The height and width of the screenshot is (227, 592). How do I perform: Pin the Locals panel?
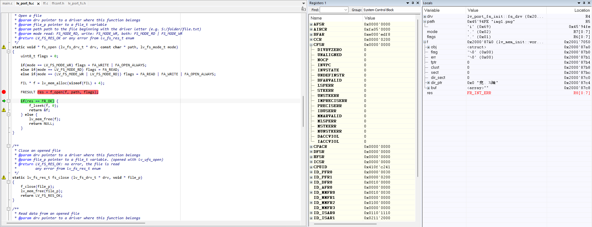click(584, 3)
